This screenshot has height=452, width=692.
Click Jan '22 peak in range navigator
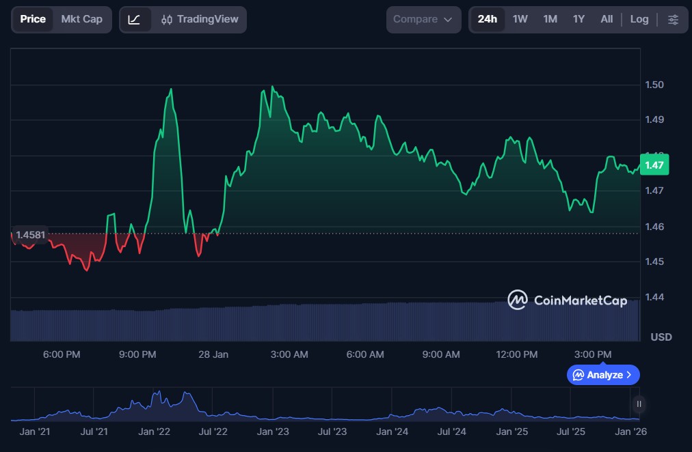tap(158, 396)
